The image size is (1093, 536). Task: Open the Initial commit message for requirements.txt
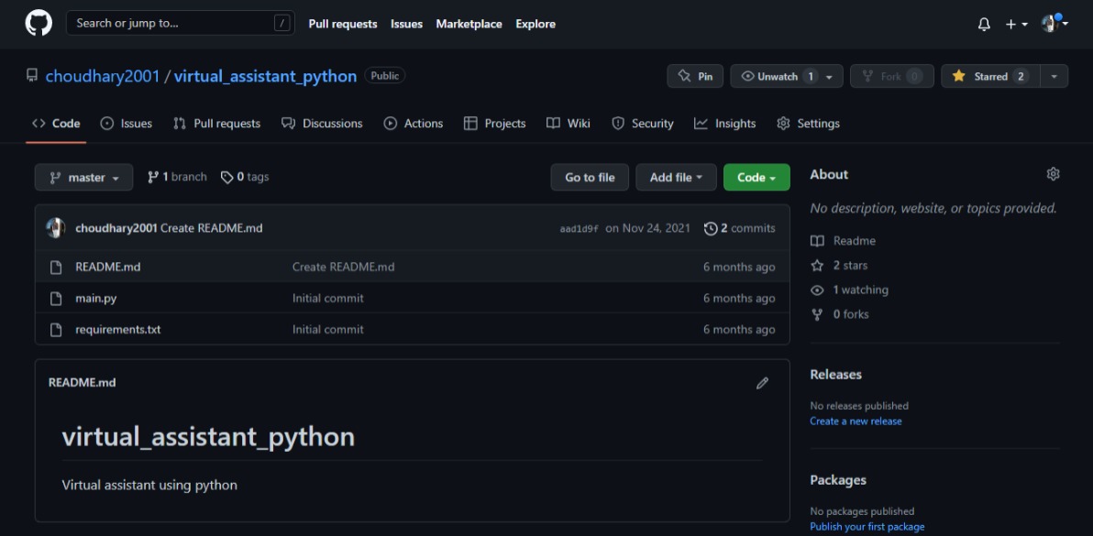pyautogui.click(x=327, y=329)
